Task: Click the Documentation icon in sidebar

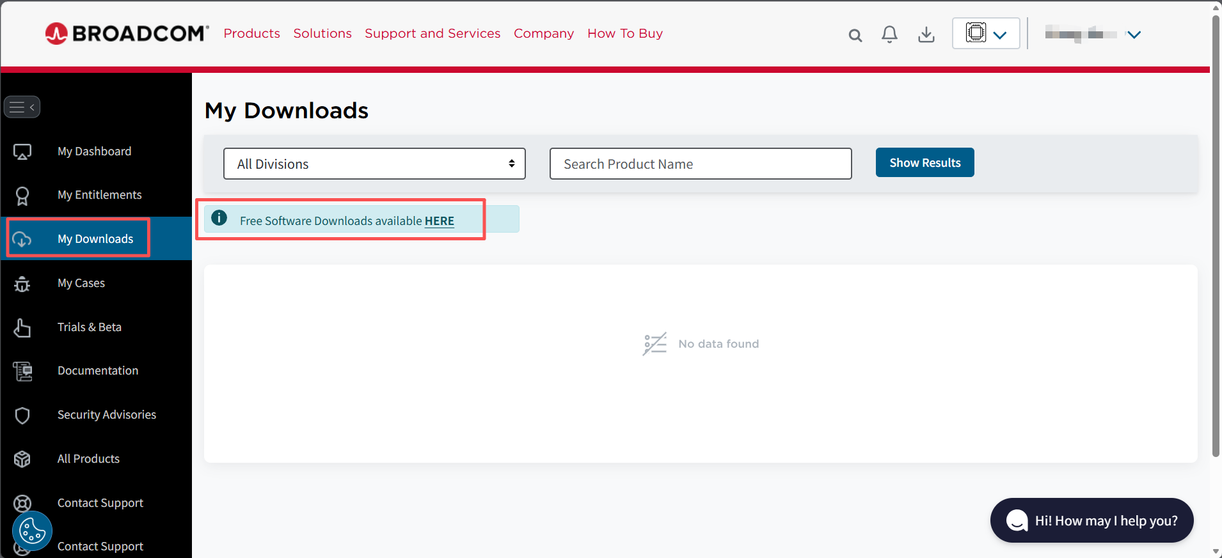Action: [x=22, y=371]
